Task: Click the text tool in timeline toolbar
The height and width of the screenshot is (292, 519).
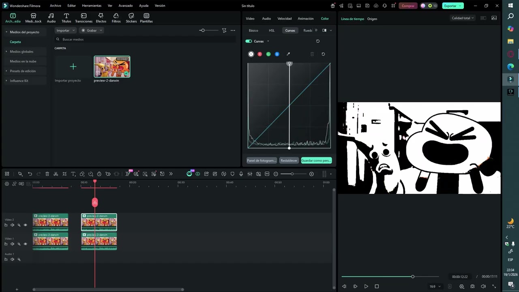Action: (73, 174)
